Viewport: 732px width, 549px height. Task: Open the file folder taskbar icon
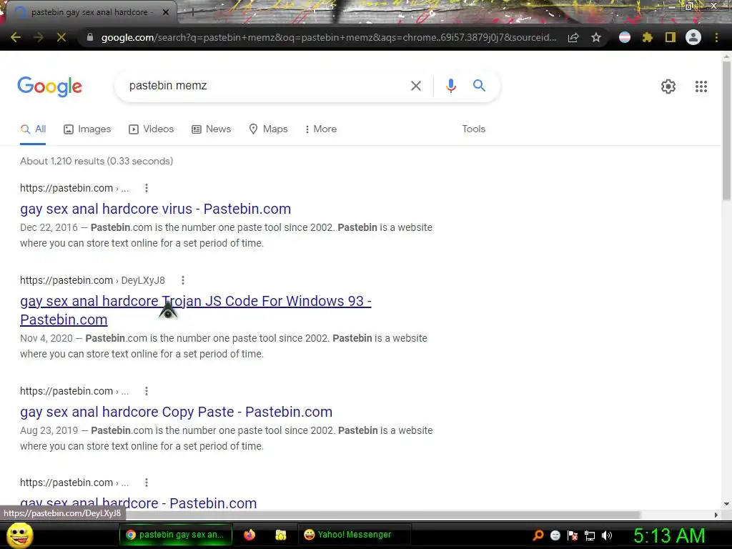(x=280, y=535)
